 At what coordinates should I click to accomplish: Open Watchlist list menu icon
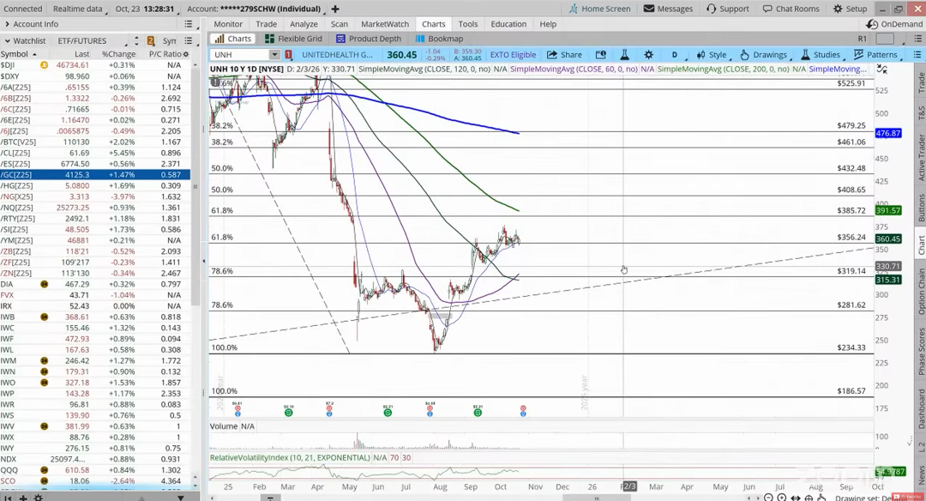pos(189,41)
